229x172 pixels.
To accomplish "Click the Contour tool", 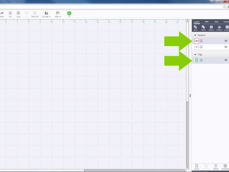I will pyautogui.click(x=227, y=28).
